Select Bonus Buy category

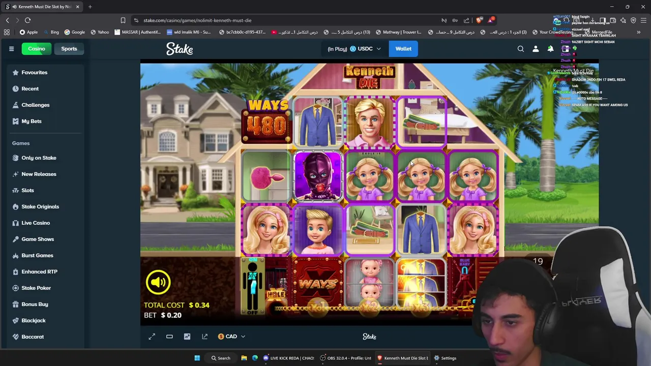pos(45,304)
